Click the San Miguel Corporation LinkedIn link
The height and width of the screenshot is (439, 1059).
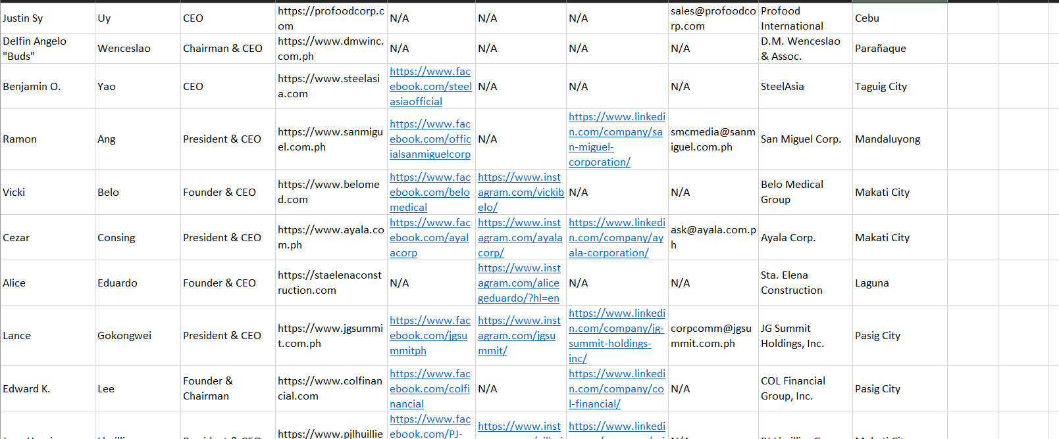616,139
